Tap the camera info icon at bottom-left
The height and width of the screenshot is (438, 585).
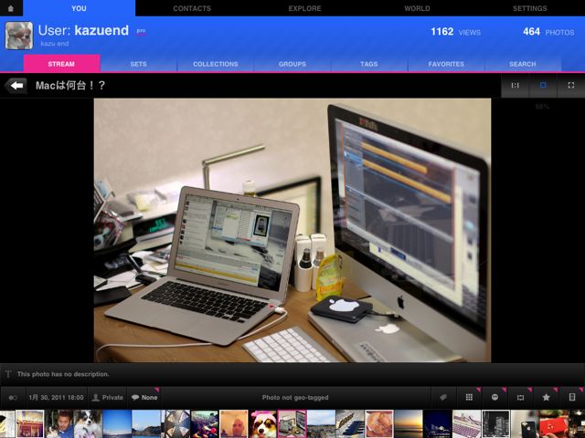click(13, 398)
